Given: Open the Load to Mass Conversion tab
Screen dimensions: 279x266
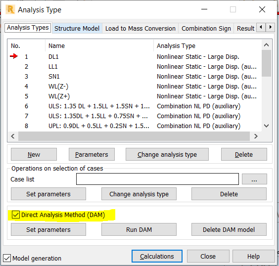Looking at the screenshot, I should pyautogui.click(x=140, y=29).
